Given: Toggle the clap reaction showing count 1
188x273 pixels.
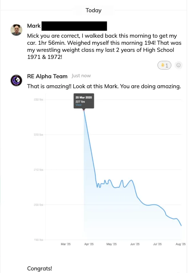Looking at the screenshot, I should [x=164, y=65].
